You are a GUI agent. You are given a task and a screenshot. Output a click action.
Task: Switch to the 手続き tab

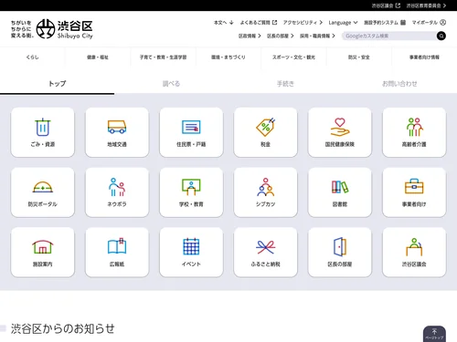(285, 84)
